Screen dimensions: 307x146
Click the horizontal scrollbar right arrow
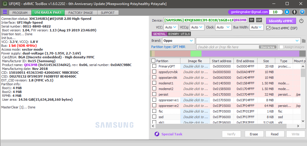coord(298,126)
